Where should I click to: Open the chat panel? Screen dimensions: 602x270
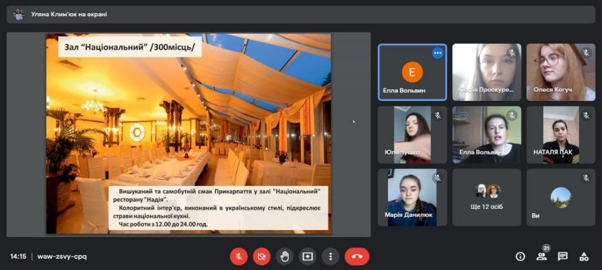(x=563, y=256)
